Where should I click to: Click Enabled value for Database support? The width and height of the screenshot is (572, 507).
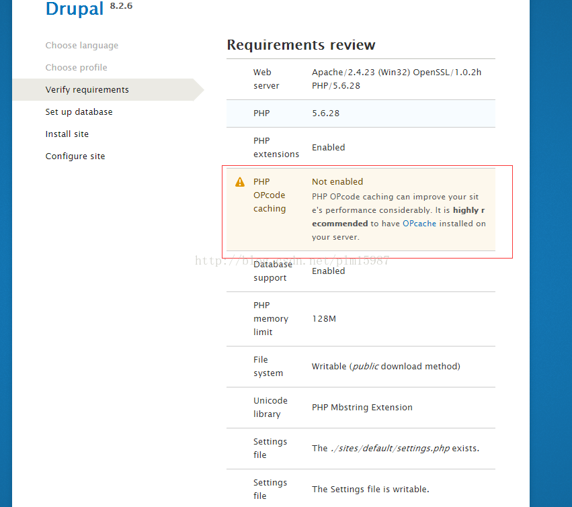[328, 271]
